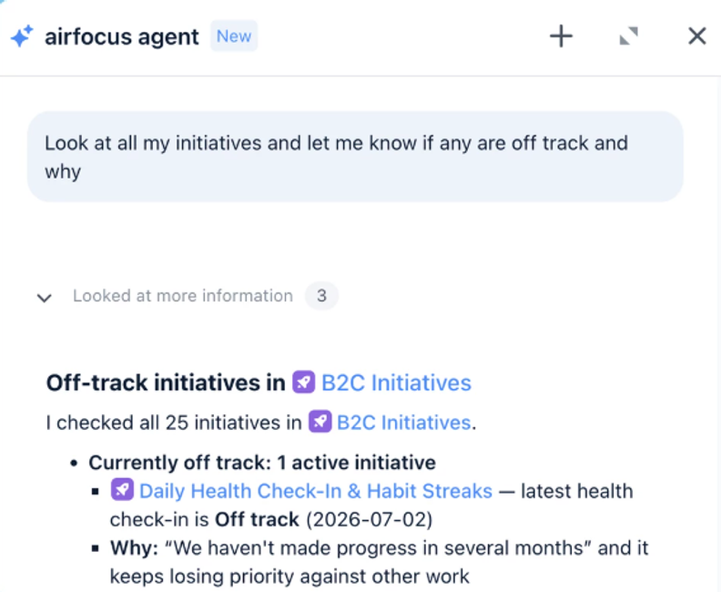Click rocket icon beside Daily Health Check-In
721x592 pixels.
[122, 489]
